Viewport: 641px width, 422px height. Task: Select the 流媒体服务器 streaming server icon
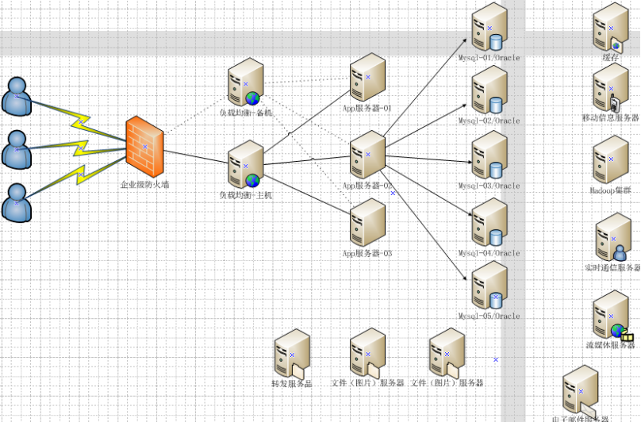pos(612,316)
